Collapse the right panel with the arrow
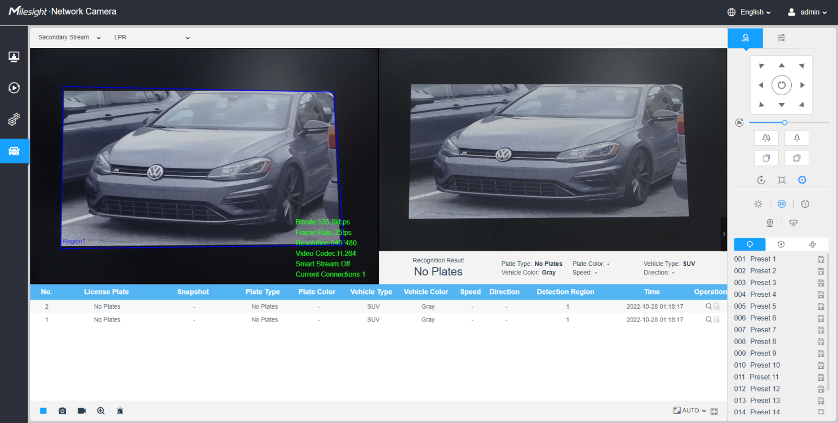The height and width of the screenshot is (423, 838). coord(724,234)
